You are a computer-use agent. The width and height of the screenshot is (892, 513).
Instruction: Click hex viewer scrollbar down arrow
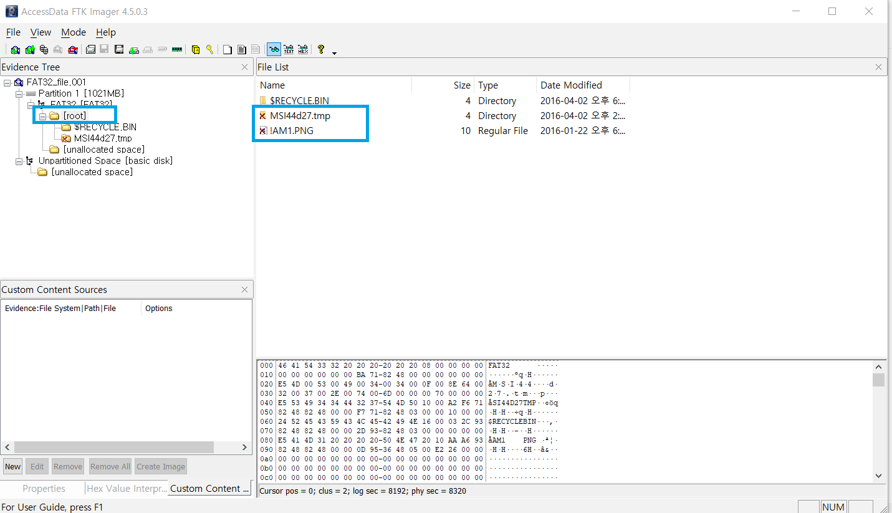coord(879,476)
